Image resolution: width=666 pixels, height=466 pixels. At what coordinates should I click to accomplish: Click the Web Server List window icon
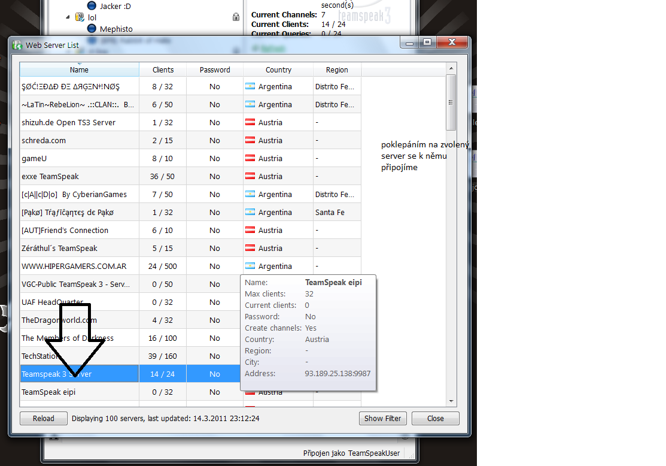click(x=17, y=45)
